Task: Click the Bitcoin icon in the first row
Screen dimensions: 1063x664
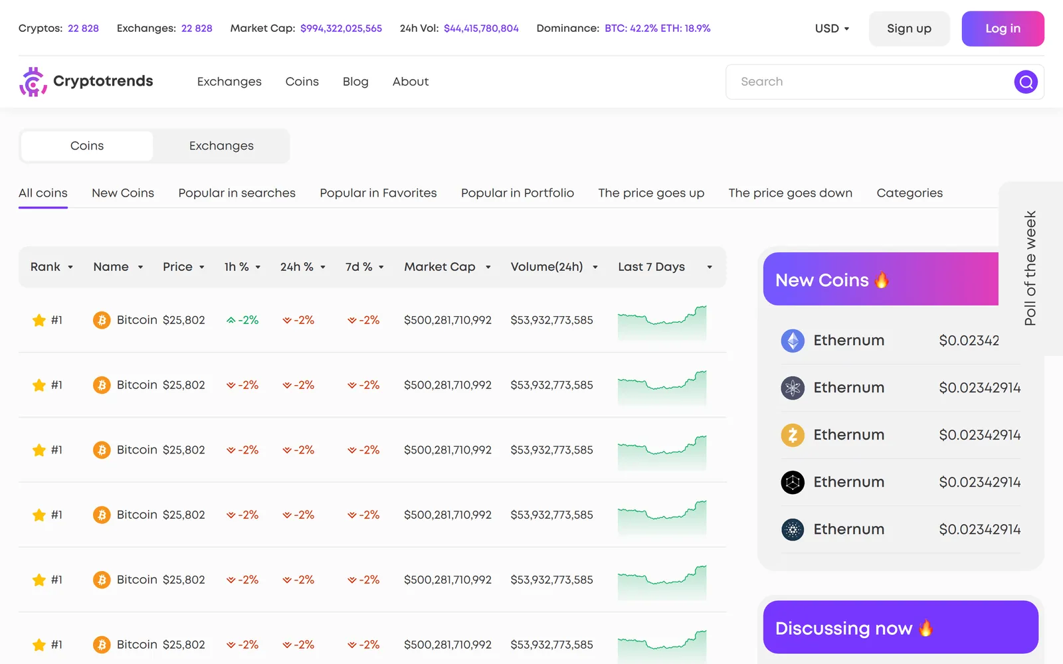Action: [x=102, y=320]
